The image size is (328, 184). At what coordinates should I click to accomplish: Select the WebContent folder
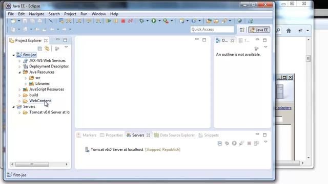[x=40, y=101]
